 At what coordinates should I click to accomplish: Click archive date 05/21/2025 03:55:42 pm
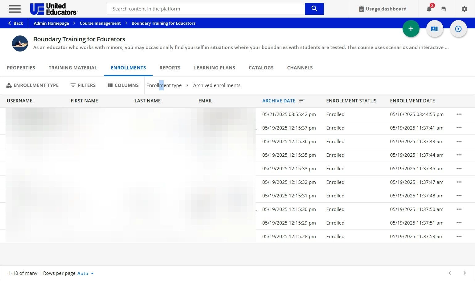click(x=289, y=114)
